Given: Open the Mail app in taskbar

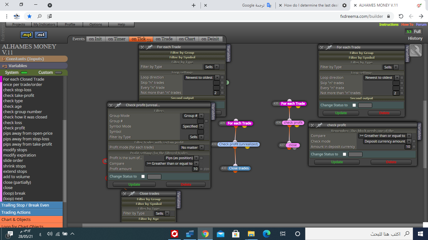Looking at the screenshot, I should (x=221, y=234).
